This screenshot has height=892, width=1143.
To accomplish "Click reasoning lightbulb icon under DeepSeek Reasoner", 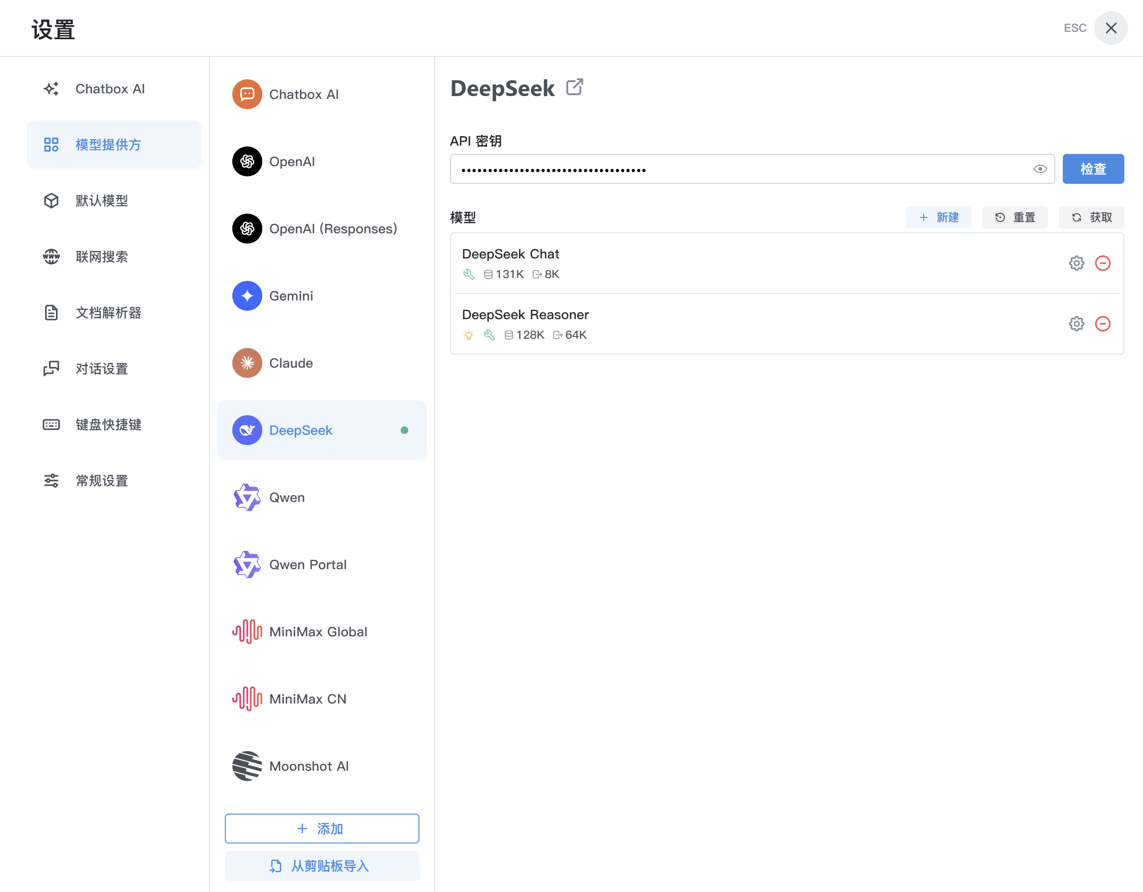I will [468, 335].
